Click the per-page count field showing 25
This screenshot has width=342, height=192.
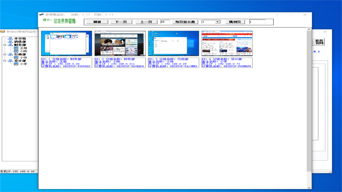tap(165, 22)
